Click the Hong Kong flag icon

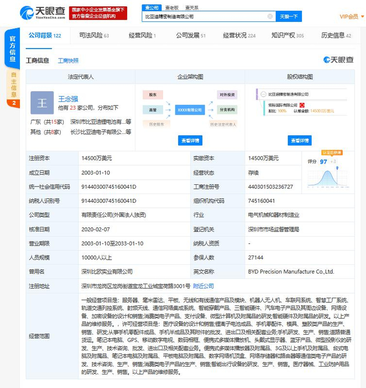[302, 105]
